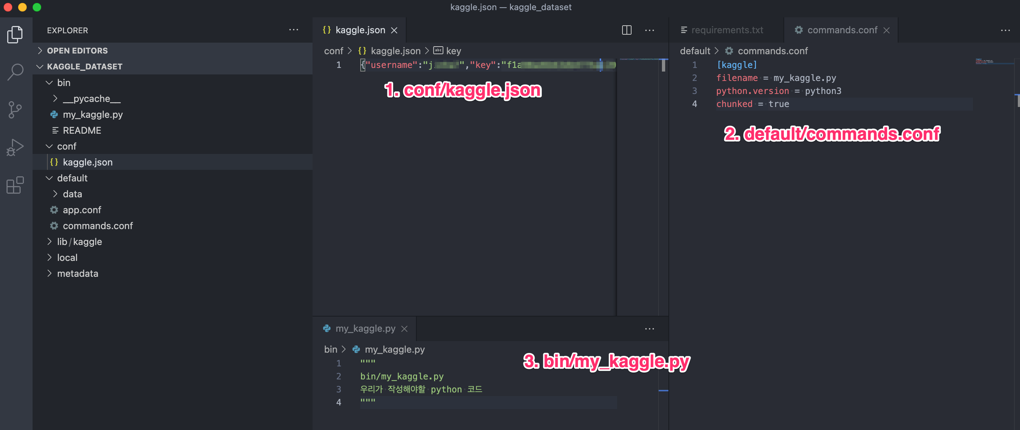Place cursor on 'chunked = true' line
Image resolution: width=1020 pixels, height=430 pixels.
752,104
